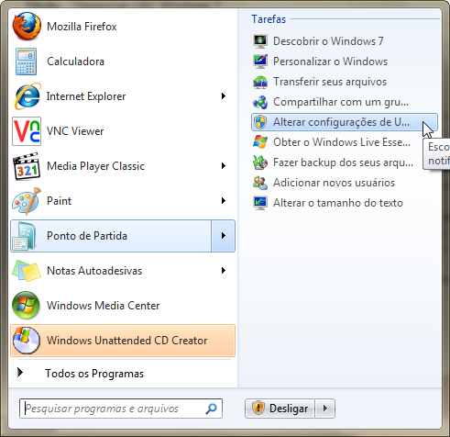
Task: Expand the Paint recent files arrow
Action: point(224,201)
